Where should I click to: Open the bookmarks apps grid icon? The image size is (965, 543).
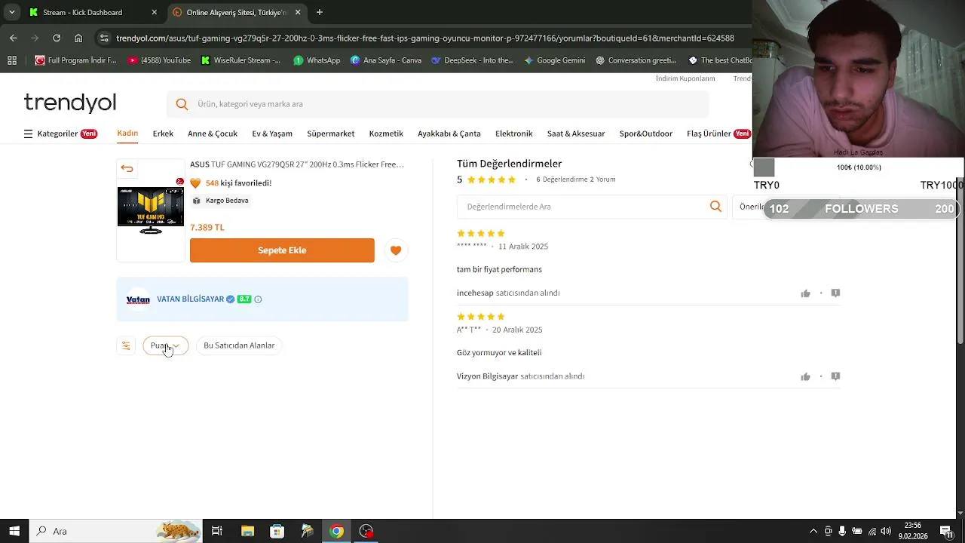pyautogui.click(x=11, y=60)
